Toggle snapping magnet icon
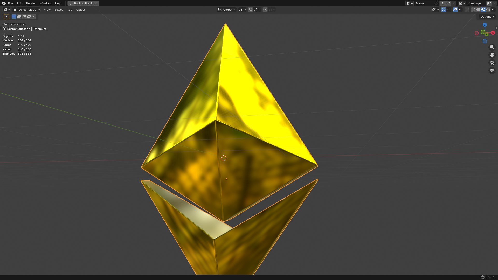This screenshot has height=280, width=498. point(250,10)
